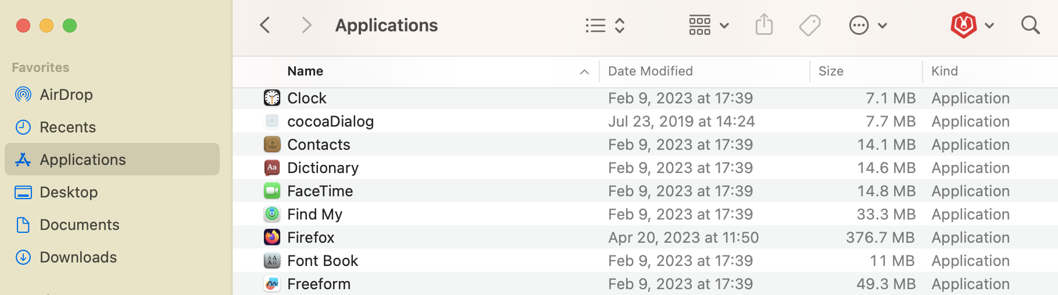This screenshot has height=295, width=1058.
Task: Select Downloads in the sidebar
Action: click(x=78, y=257)
